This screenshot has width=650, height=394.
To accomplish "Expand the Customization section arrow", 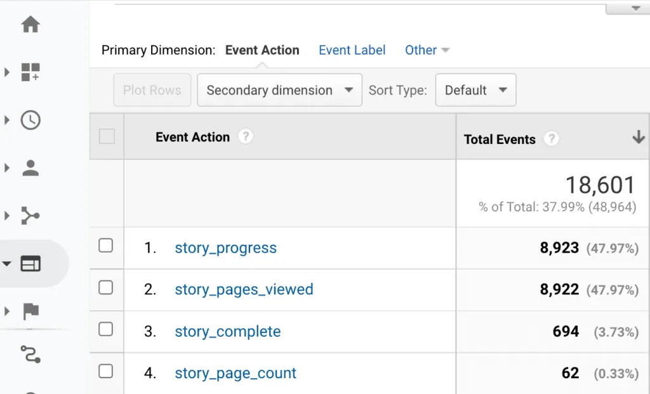I will [x=6, y=72].
